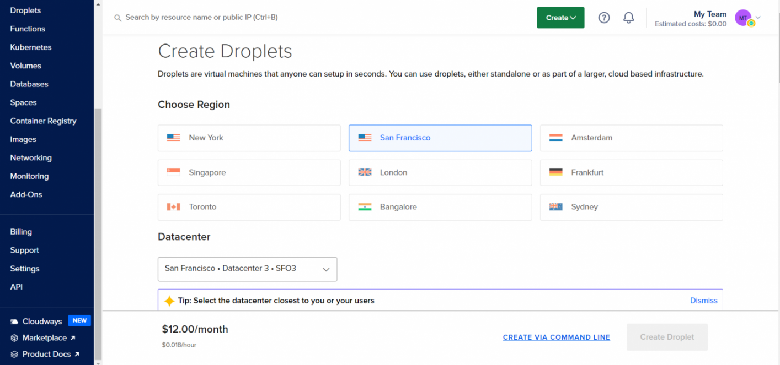Screen dimensions: 780x365
Task: Open the notifications bell
Action: coord(628,18)
